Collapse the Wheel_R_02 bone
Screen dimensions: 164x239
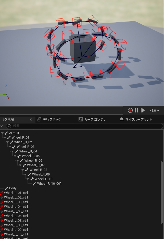coord(7,142)
